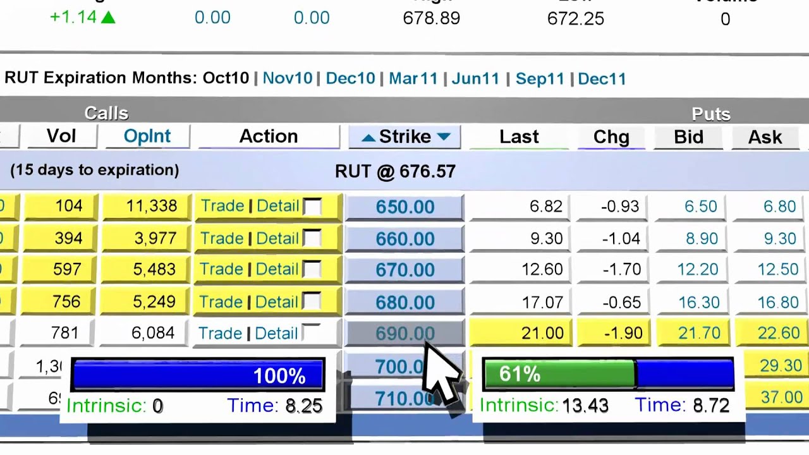Open the Dec10 expiration month

pos(350,78)
